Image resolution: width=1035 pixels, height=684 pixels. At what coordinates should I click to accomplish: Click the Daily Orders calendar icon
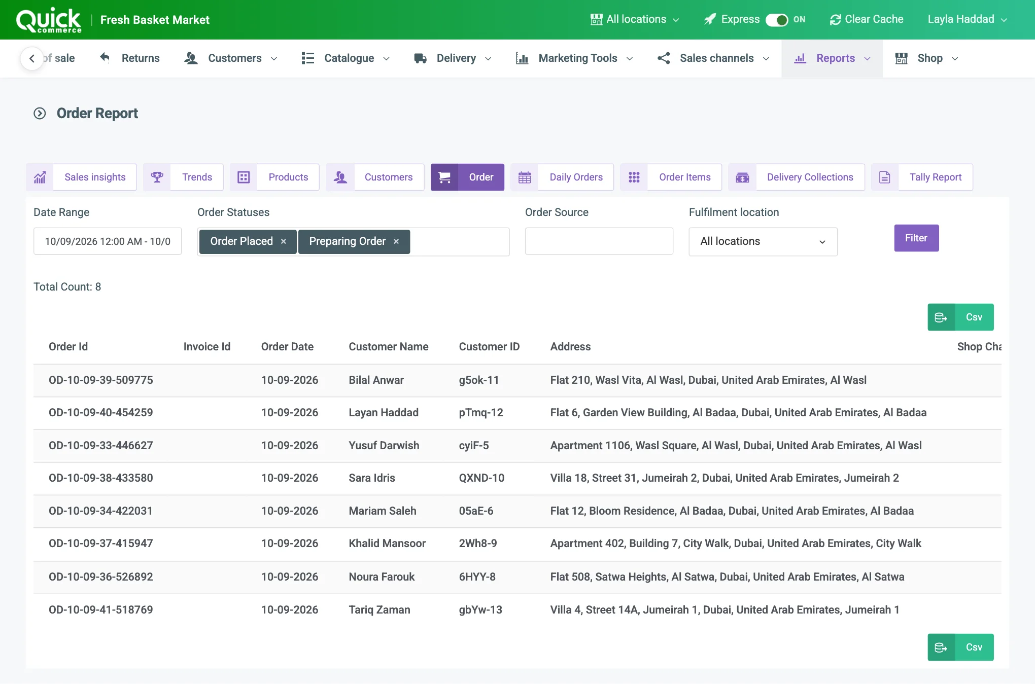click(x=525, y=177)
